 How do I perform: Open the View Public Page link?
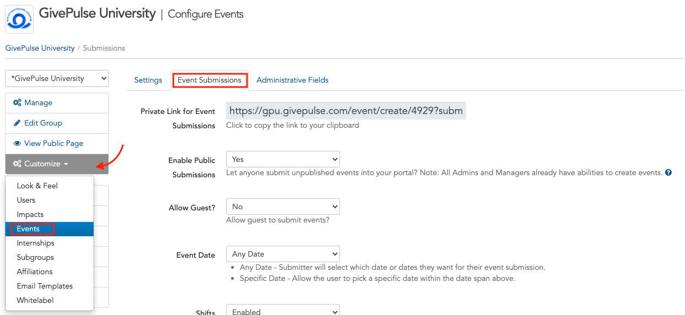57,144
